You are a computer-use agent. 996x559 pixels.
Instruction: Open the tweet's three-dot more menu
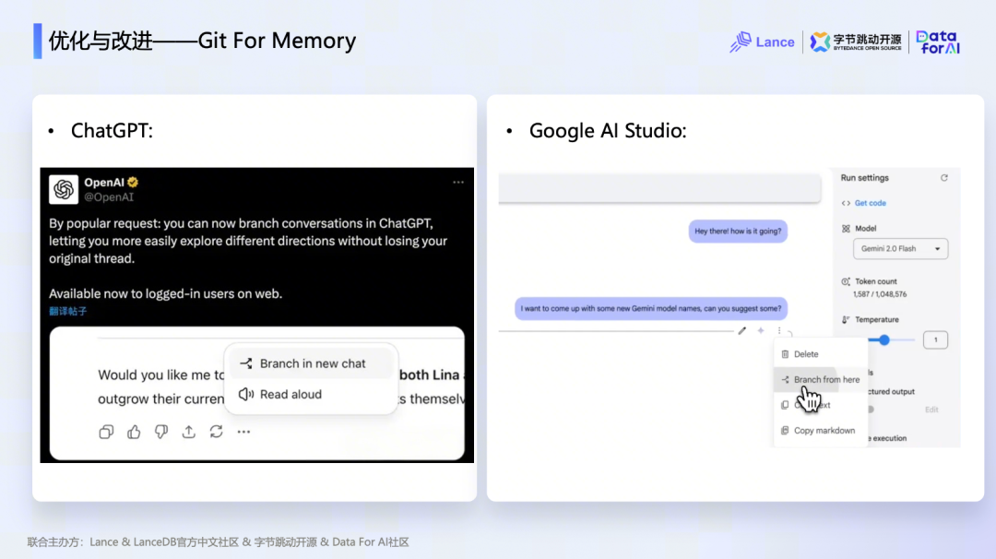(458, 183)
